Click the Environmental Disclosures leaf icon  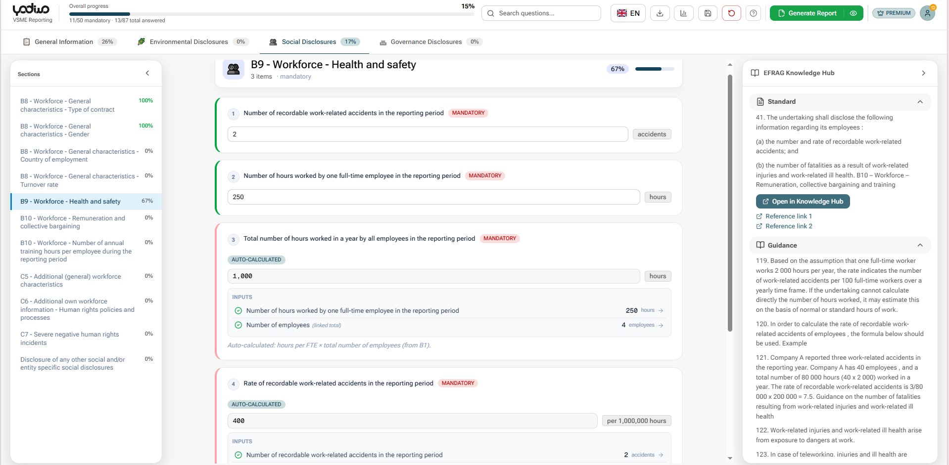click(142, 42)
